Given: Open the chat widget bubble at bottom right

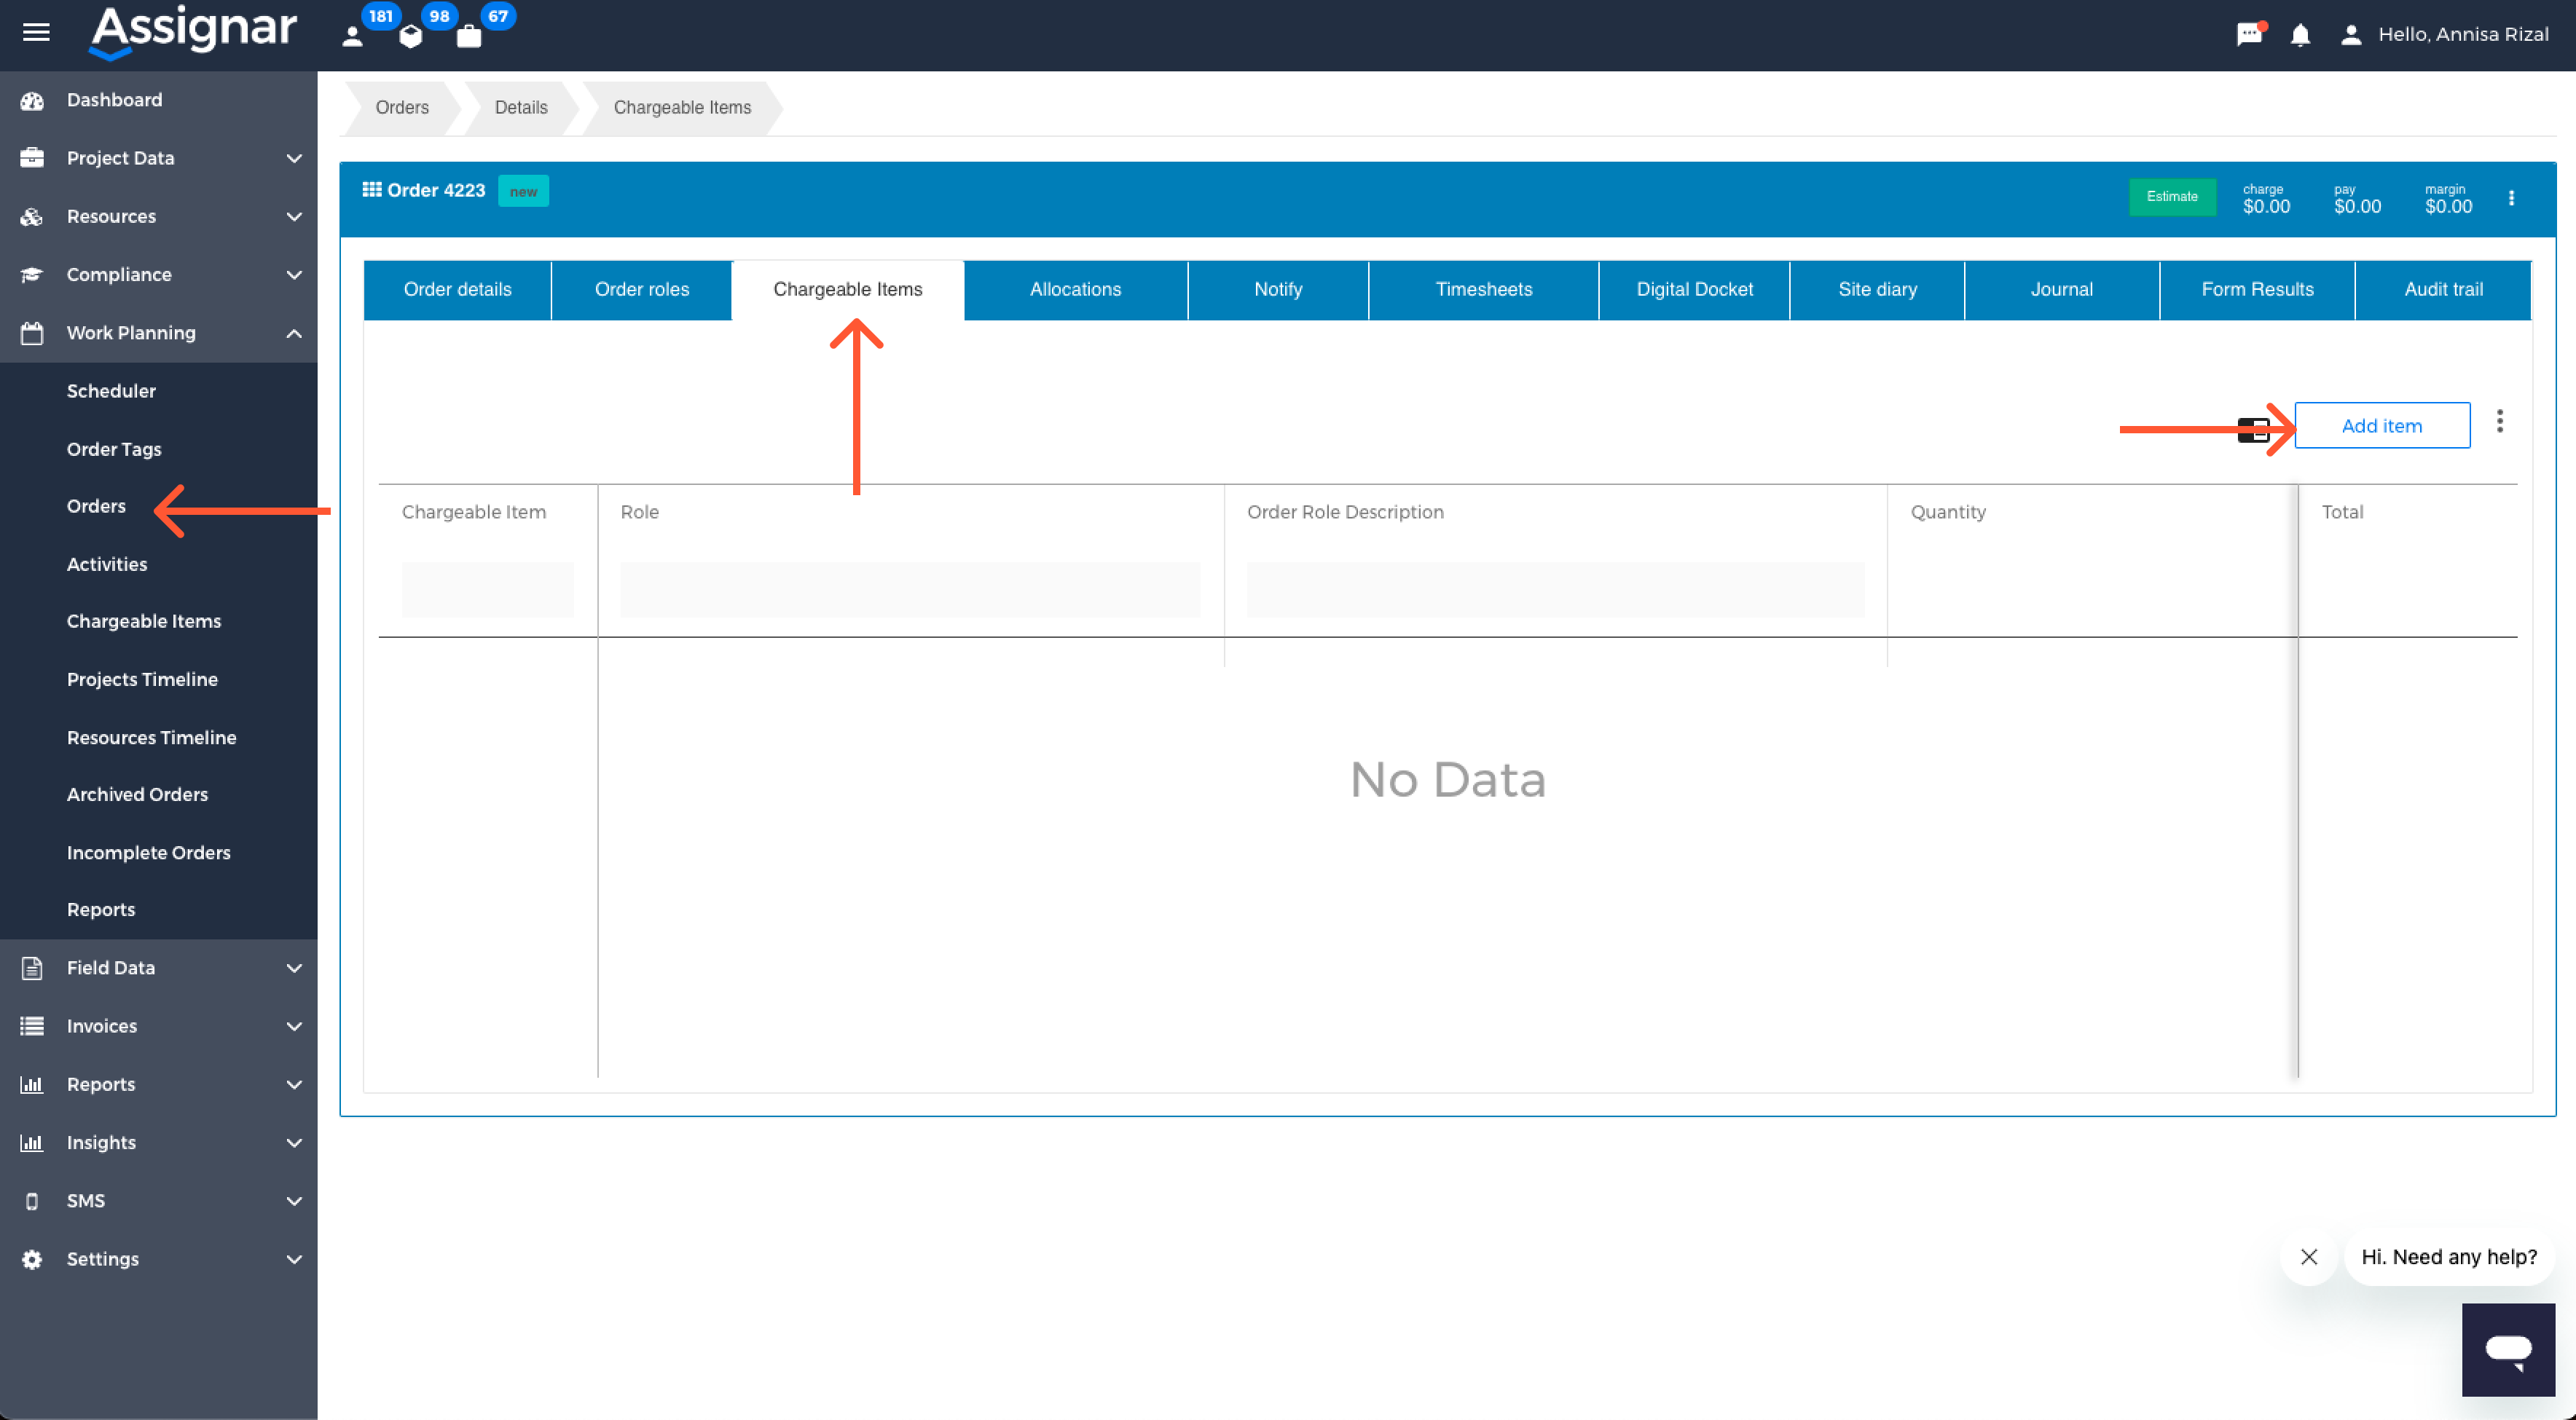Looking at the screenshot, I should tap(2508, 1349).
